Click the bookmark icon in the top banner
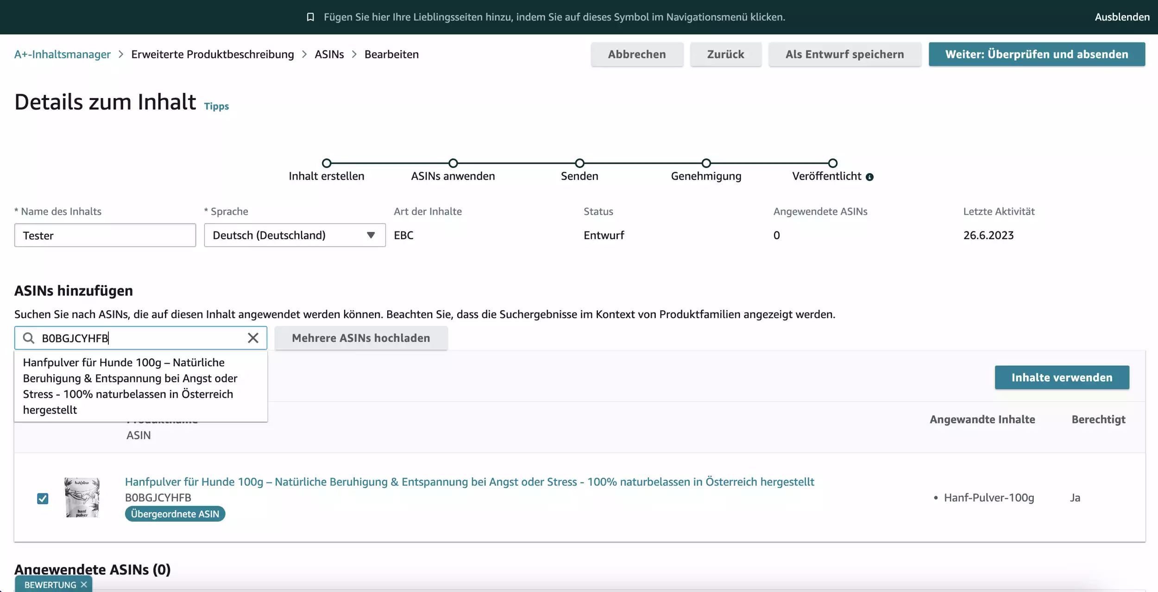1158x592 pixels. click(310, 17)
